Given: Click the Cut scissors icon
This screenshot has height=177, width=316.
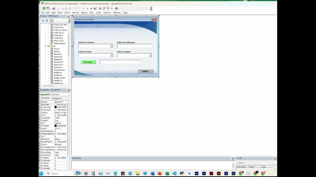Looking at the screenshot, I should click(58, 8).
